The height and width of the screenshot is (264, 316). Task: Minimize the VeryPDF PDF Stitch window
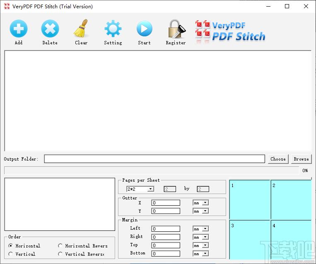coord(268,6)
